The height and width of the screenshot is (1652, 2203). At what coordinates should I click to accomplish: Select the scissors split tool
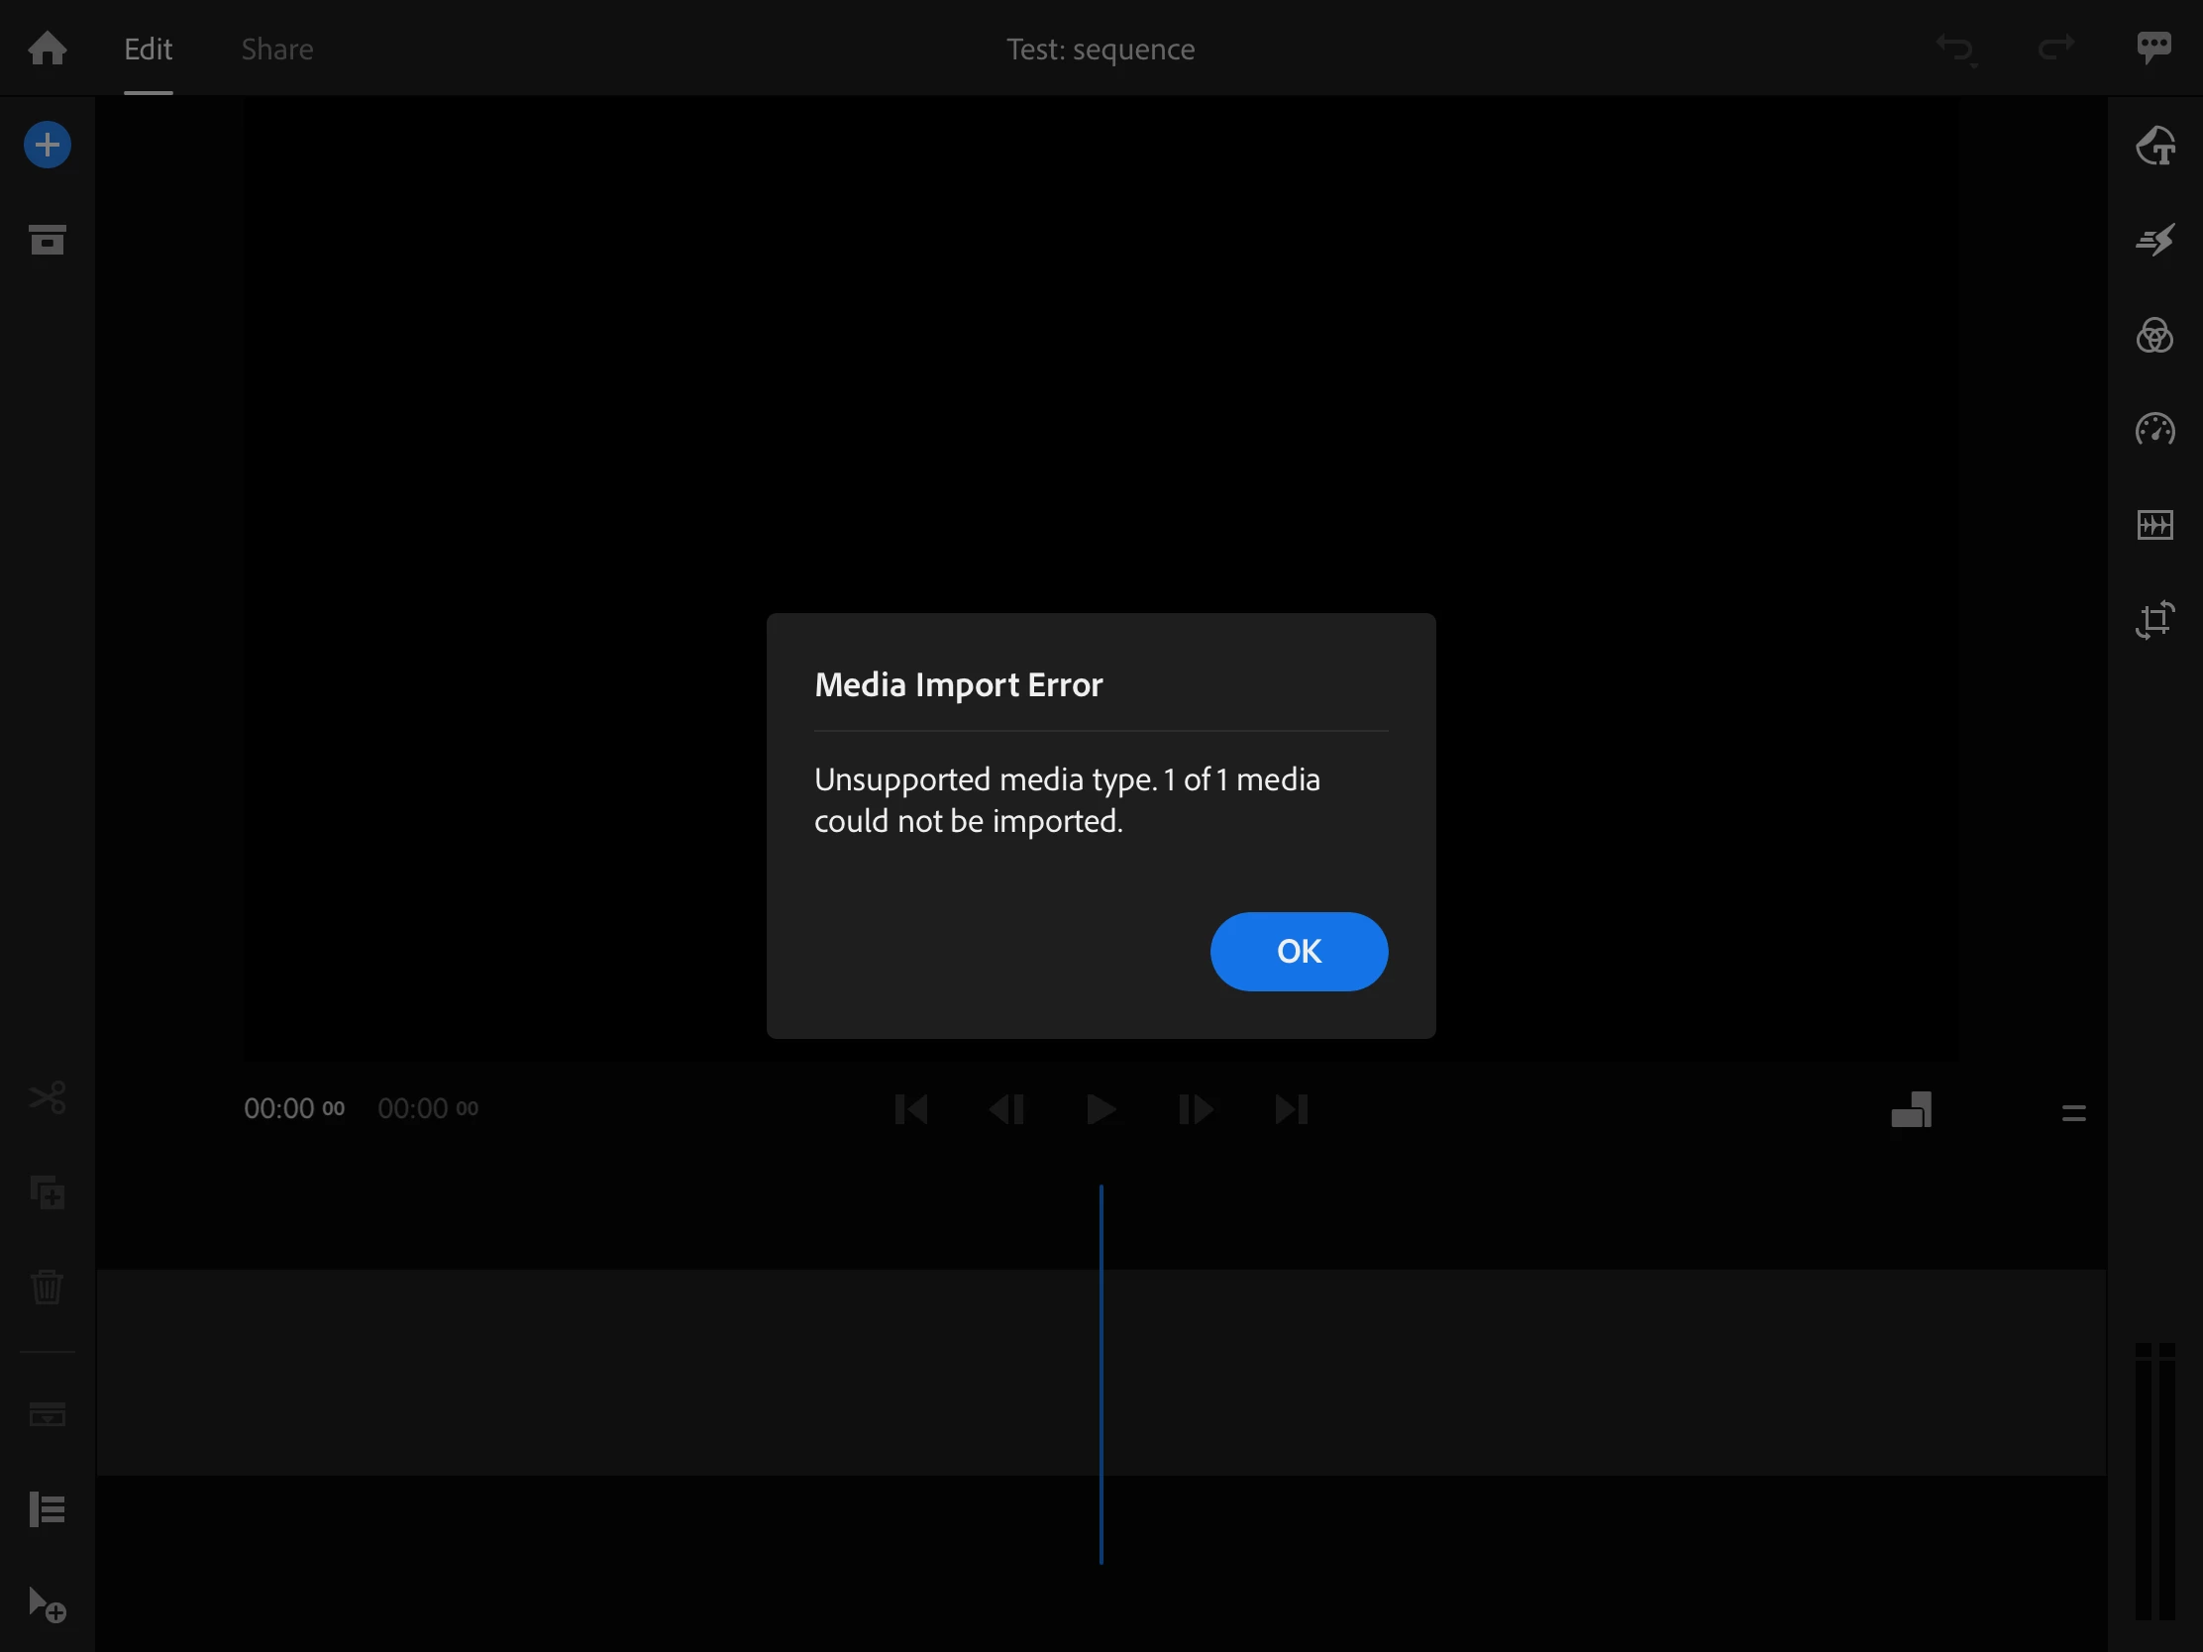47,1097
